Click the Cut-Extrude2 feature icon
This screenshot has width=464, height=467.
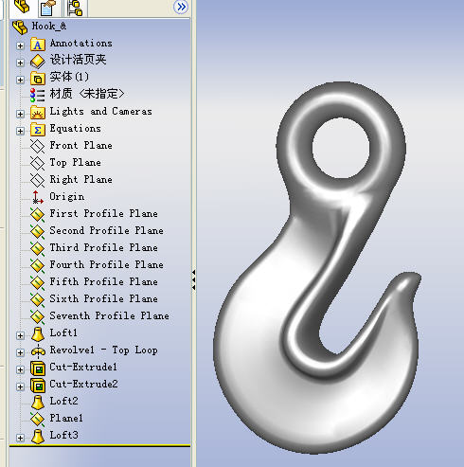pos(38,386)
